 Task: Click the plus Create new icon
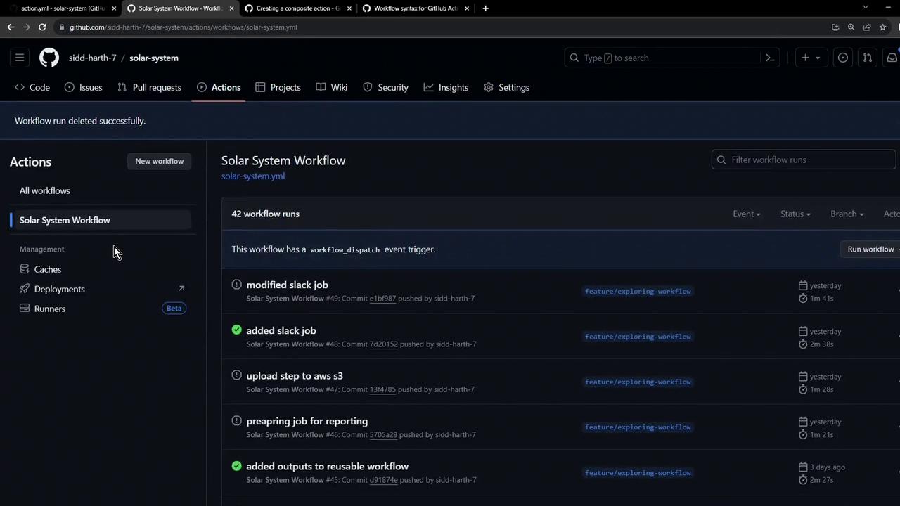point(805,58)
